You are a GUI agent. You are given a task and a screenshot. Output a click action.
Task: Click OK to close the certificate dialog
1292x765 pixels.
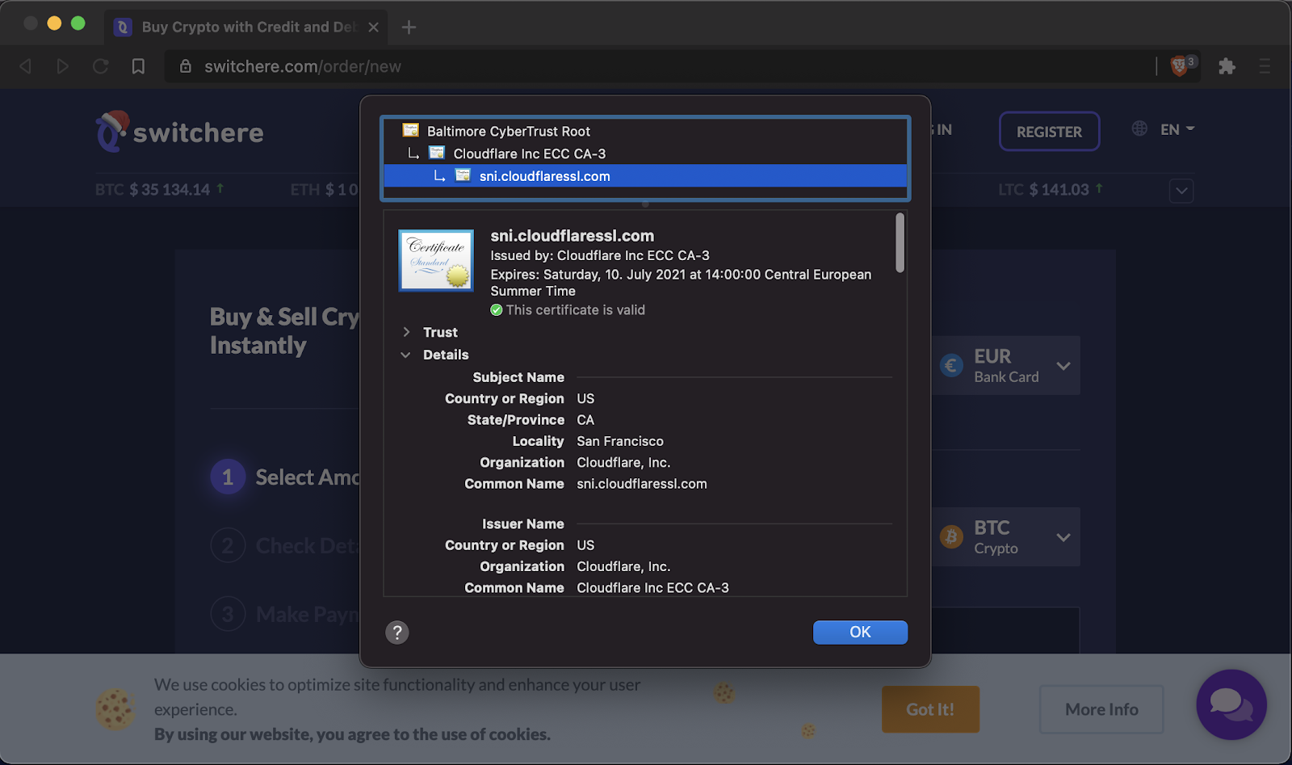(860, 633)
